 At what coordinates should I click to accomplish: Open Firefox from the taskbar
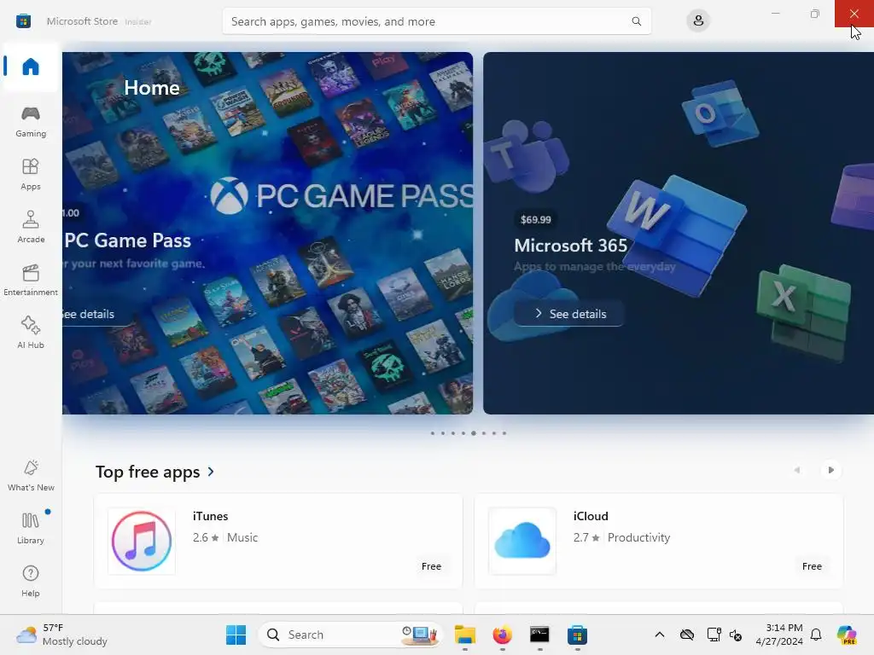502,635
